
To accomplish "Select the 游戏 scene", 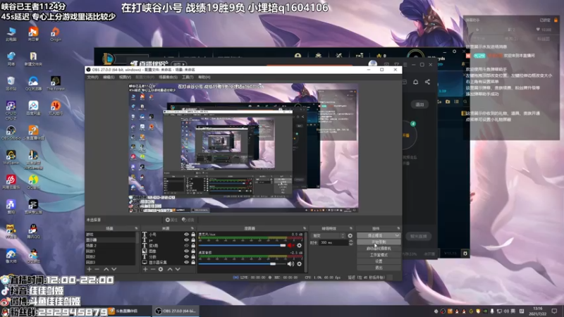I will point(110,235).
